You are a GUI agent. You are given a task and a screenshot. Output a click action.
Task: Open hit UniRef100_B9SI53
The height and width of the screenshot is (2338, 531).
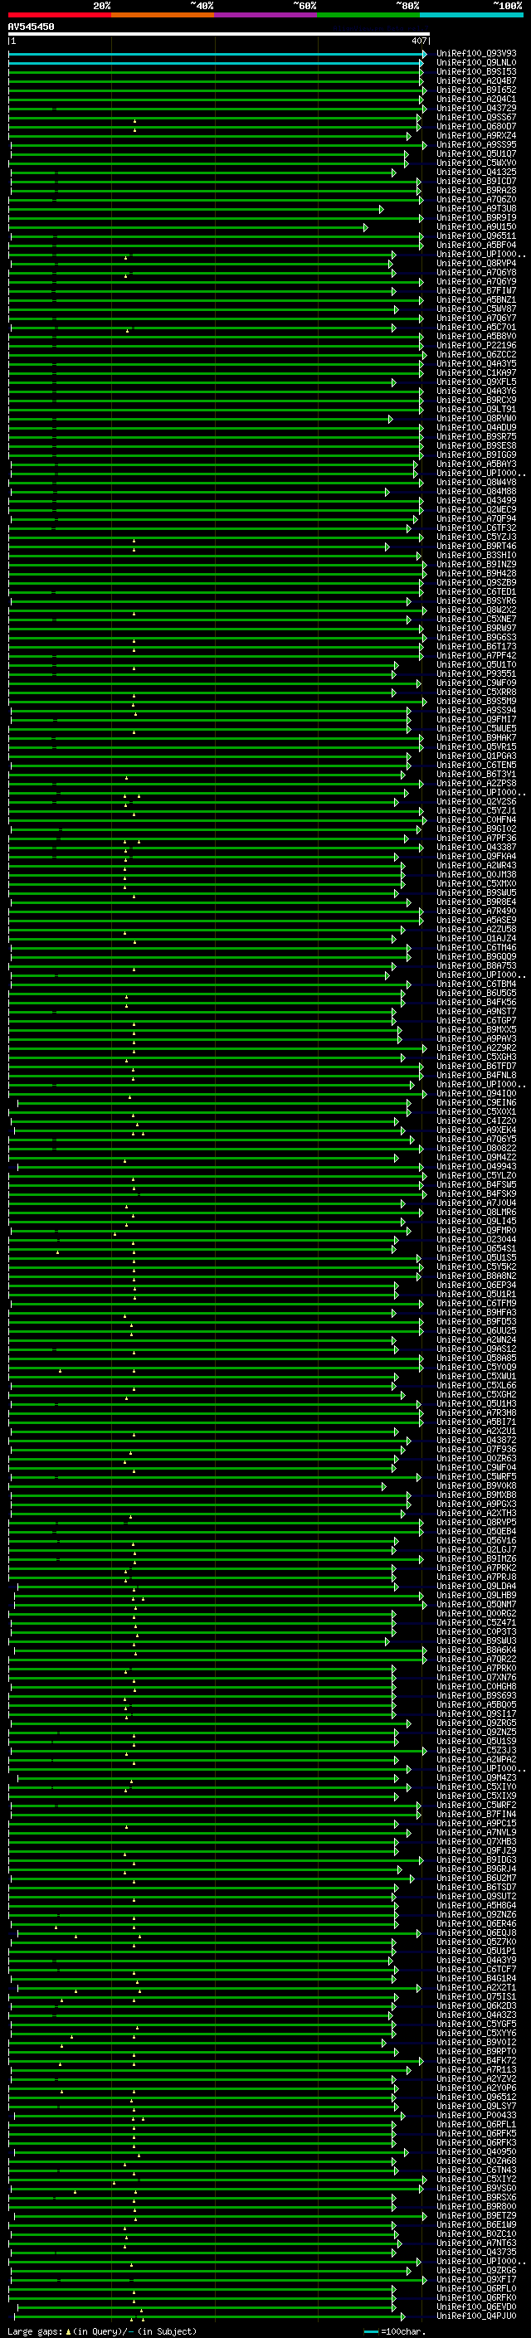pos(476,71)
